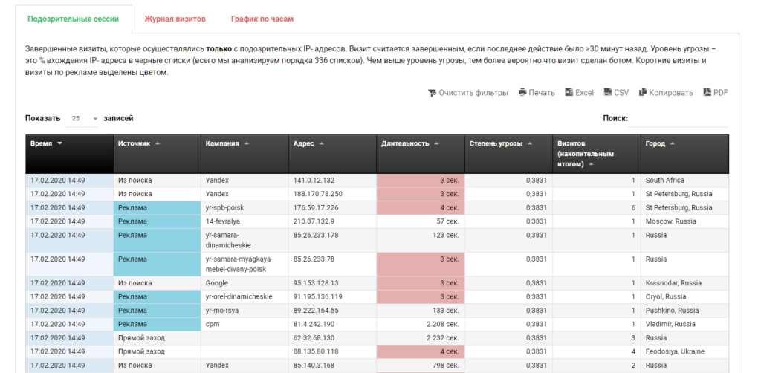This screenshot has width=761, height=373.
Task: Sort by Степень угрозы column header
Action: 496,143
